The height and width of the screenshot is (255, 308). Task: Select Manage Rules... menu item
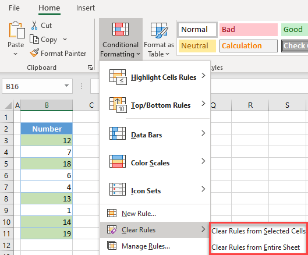coord(155,246)
